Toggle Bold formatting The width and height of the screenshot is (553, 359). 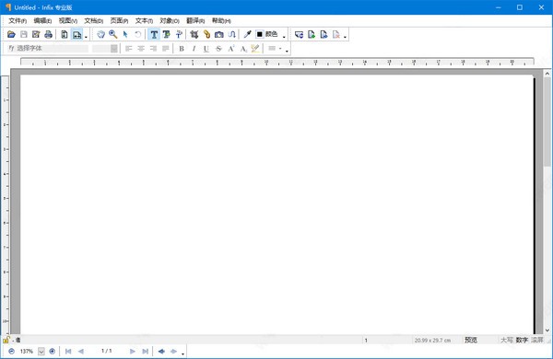point(182,49)
